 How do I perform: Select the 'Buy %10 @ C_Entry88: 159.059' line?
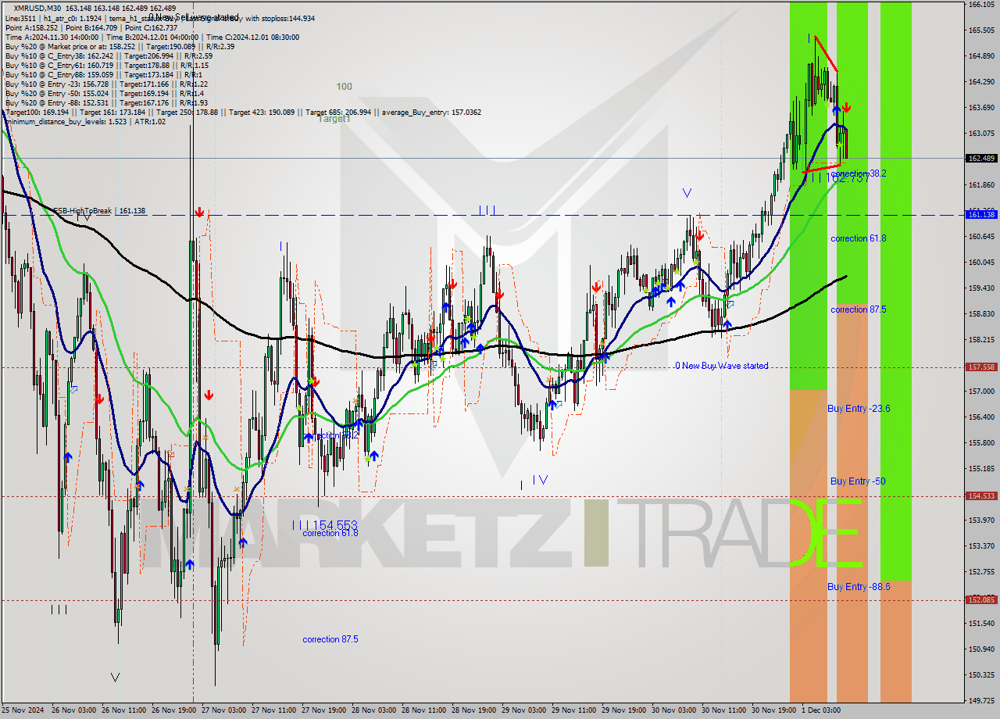click(x=104, y=74)
